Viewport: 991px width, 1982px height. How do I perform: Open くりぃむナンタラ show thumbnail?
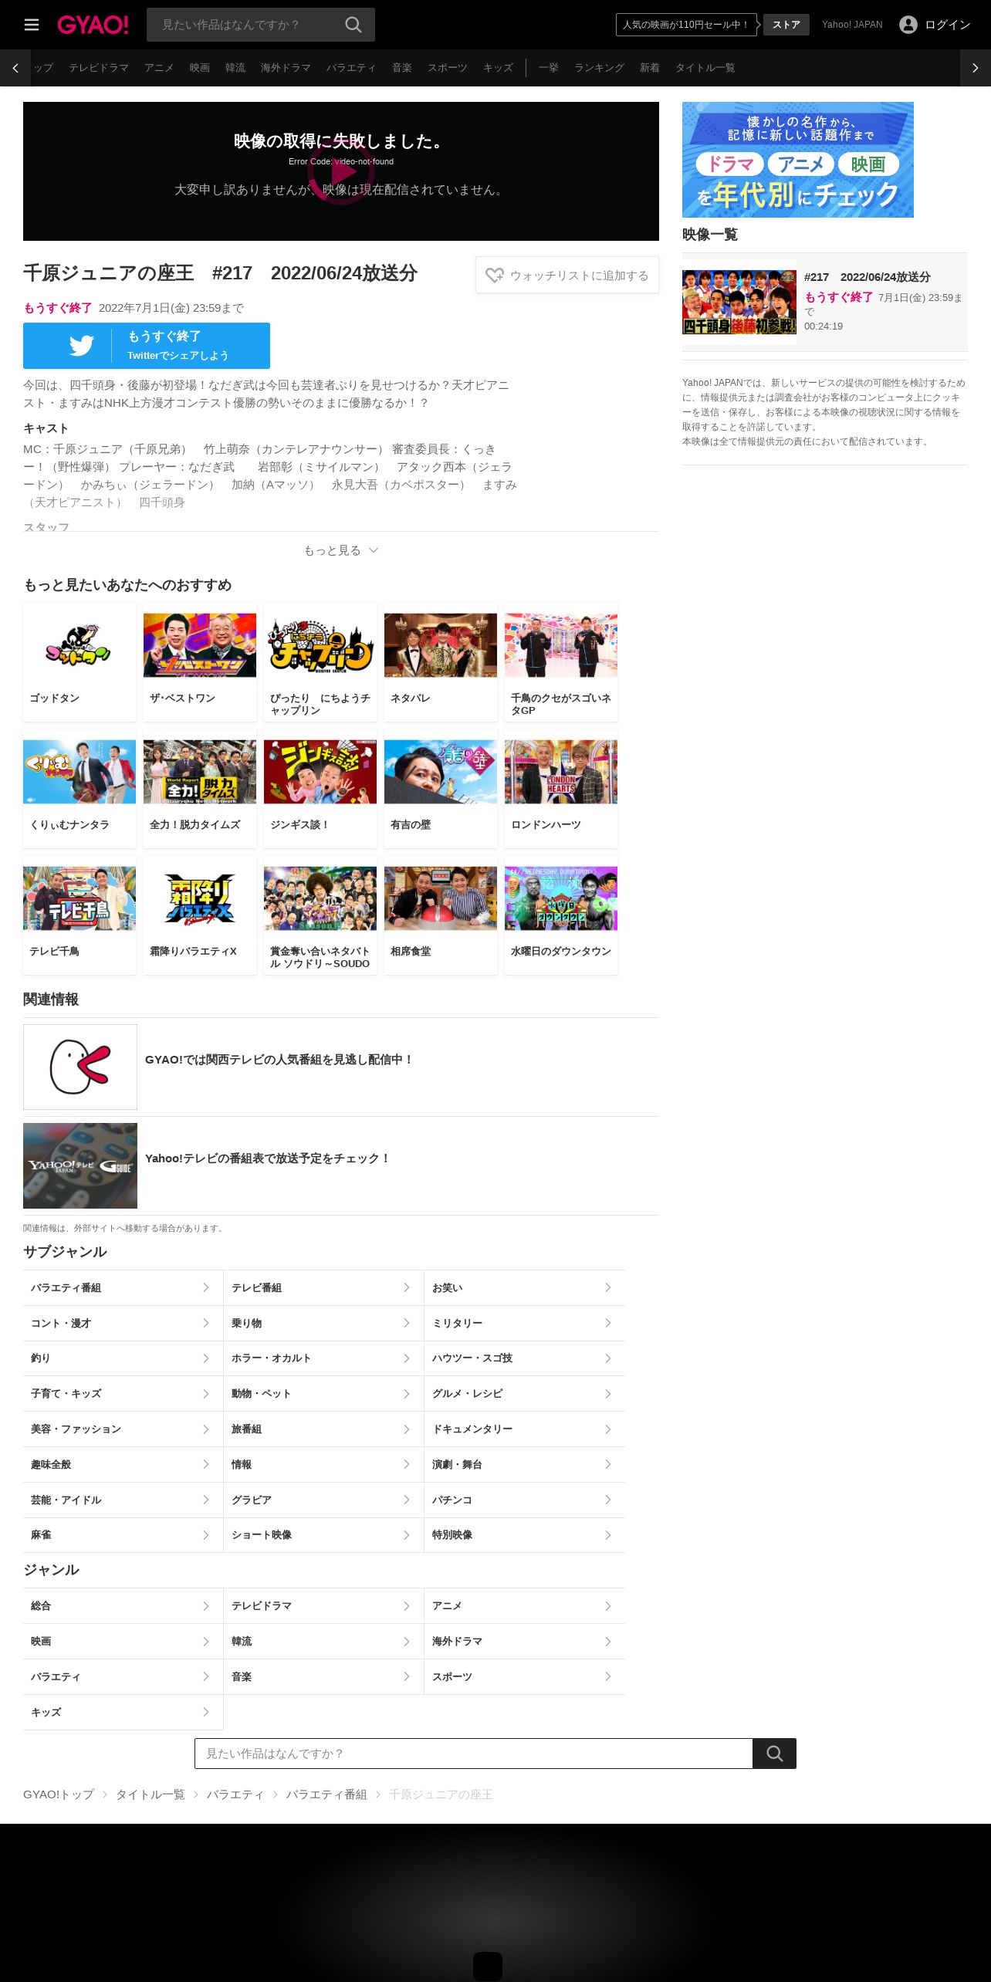(x=79, y=772)
